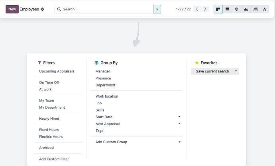
Task: Go to previous page arrow
Action: click(197, 9)
